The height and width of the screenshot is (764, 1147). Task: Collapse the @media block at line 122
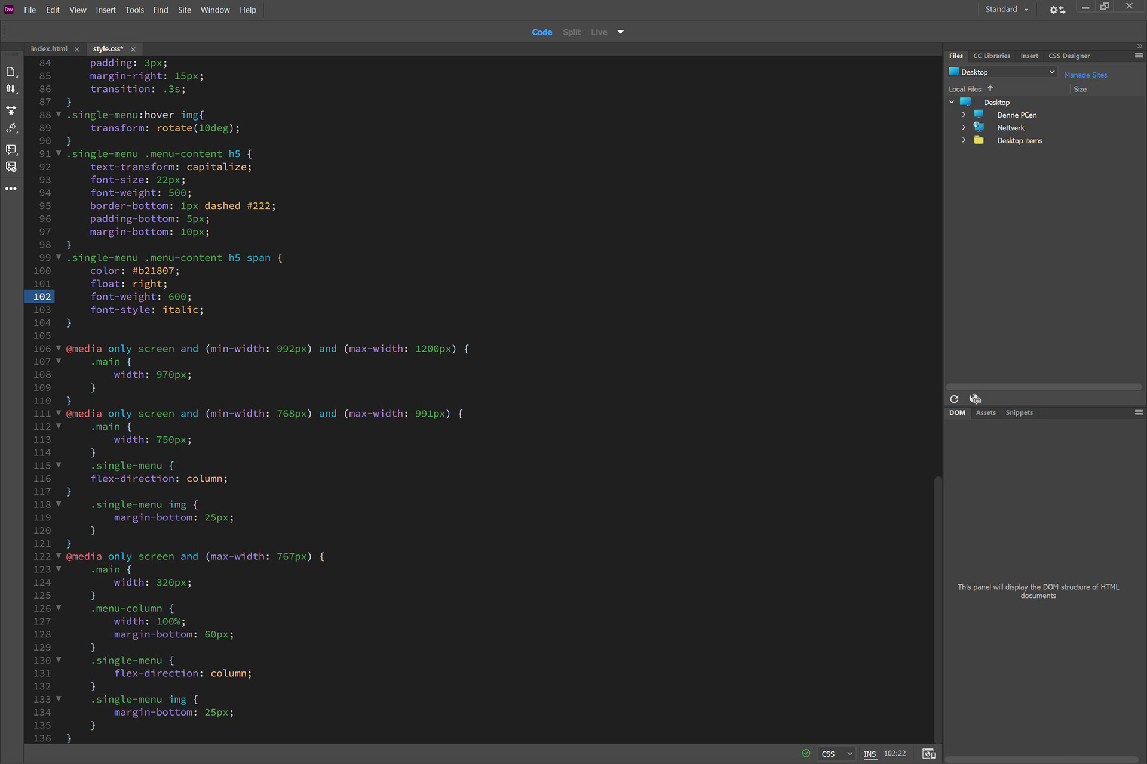click(59, 556)
